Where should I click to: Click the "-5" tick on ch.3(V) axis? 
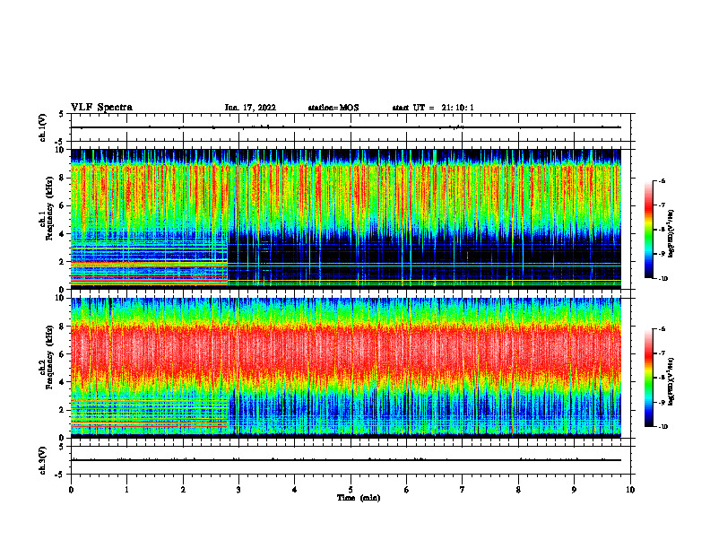click(59, 475)
